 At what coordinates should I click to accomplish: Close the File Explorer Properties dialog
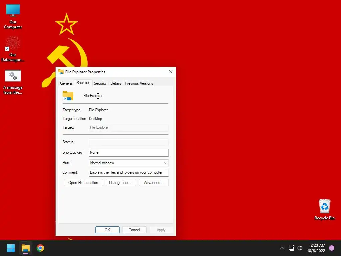tap(171, 72)
